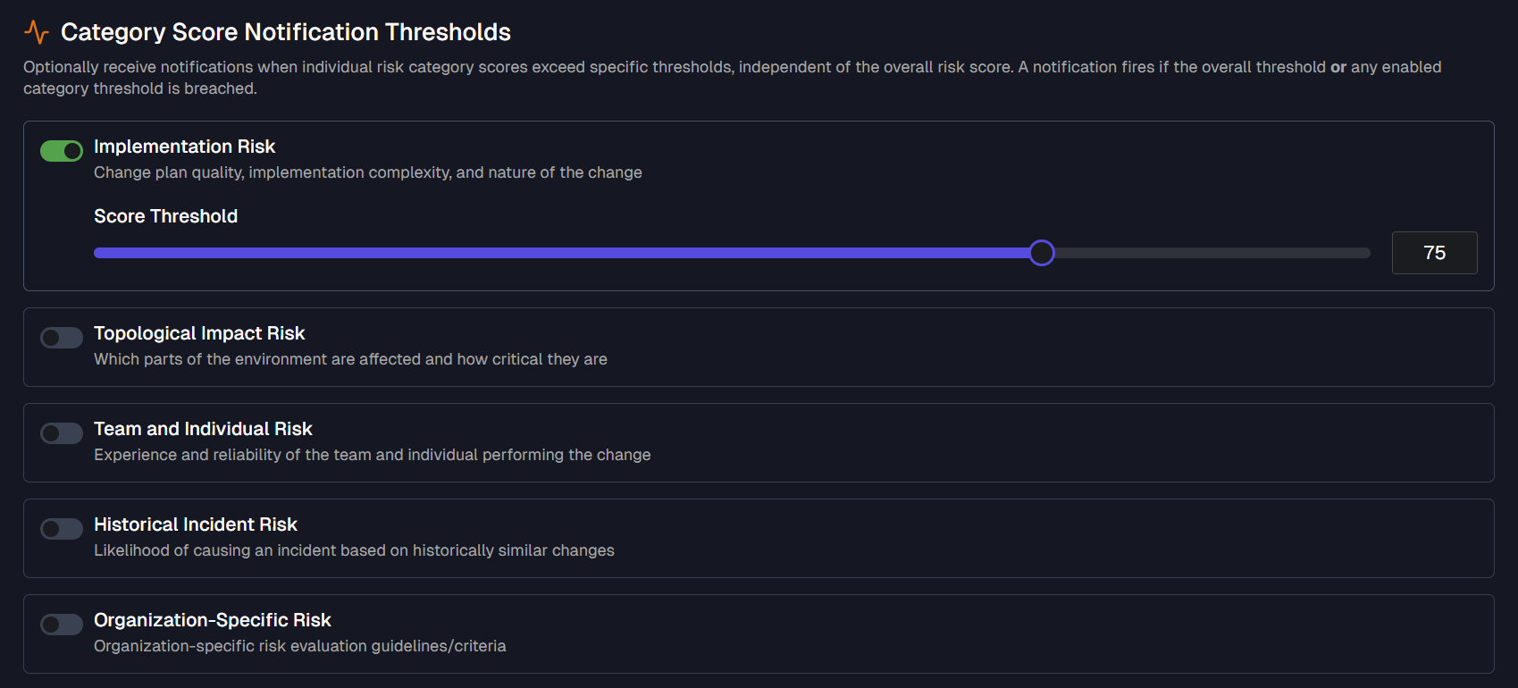Image resolution: width=1518 pixels, height=688 pixels.
Task: Select the Team and Individual Risk panel
Action: 759,442
